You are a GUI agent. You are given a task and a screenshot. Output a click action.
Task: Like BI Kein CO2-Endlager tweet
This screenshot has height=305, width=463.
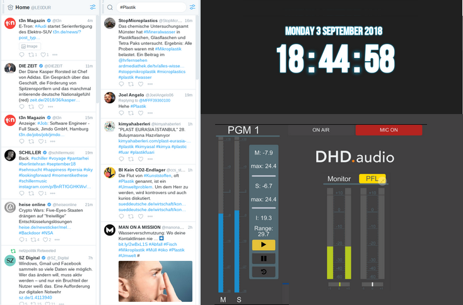pyautogui.click(x=141, y=216)
